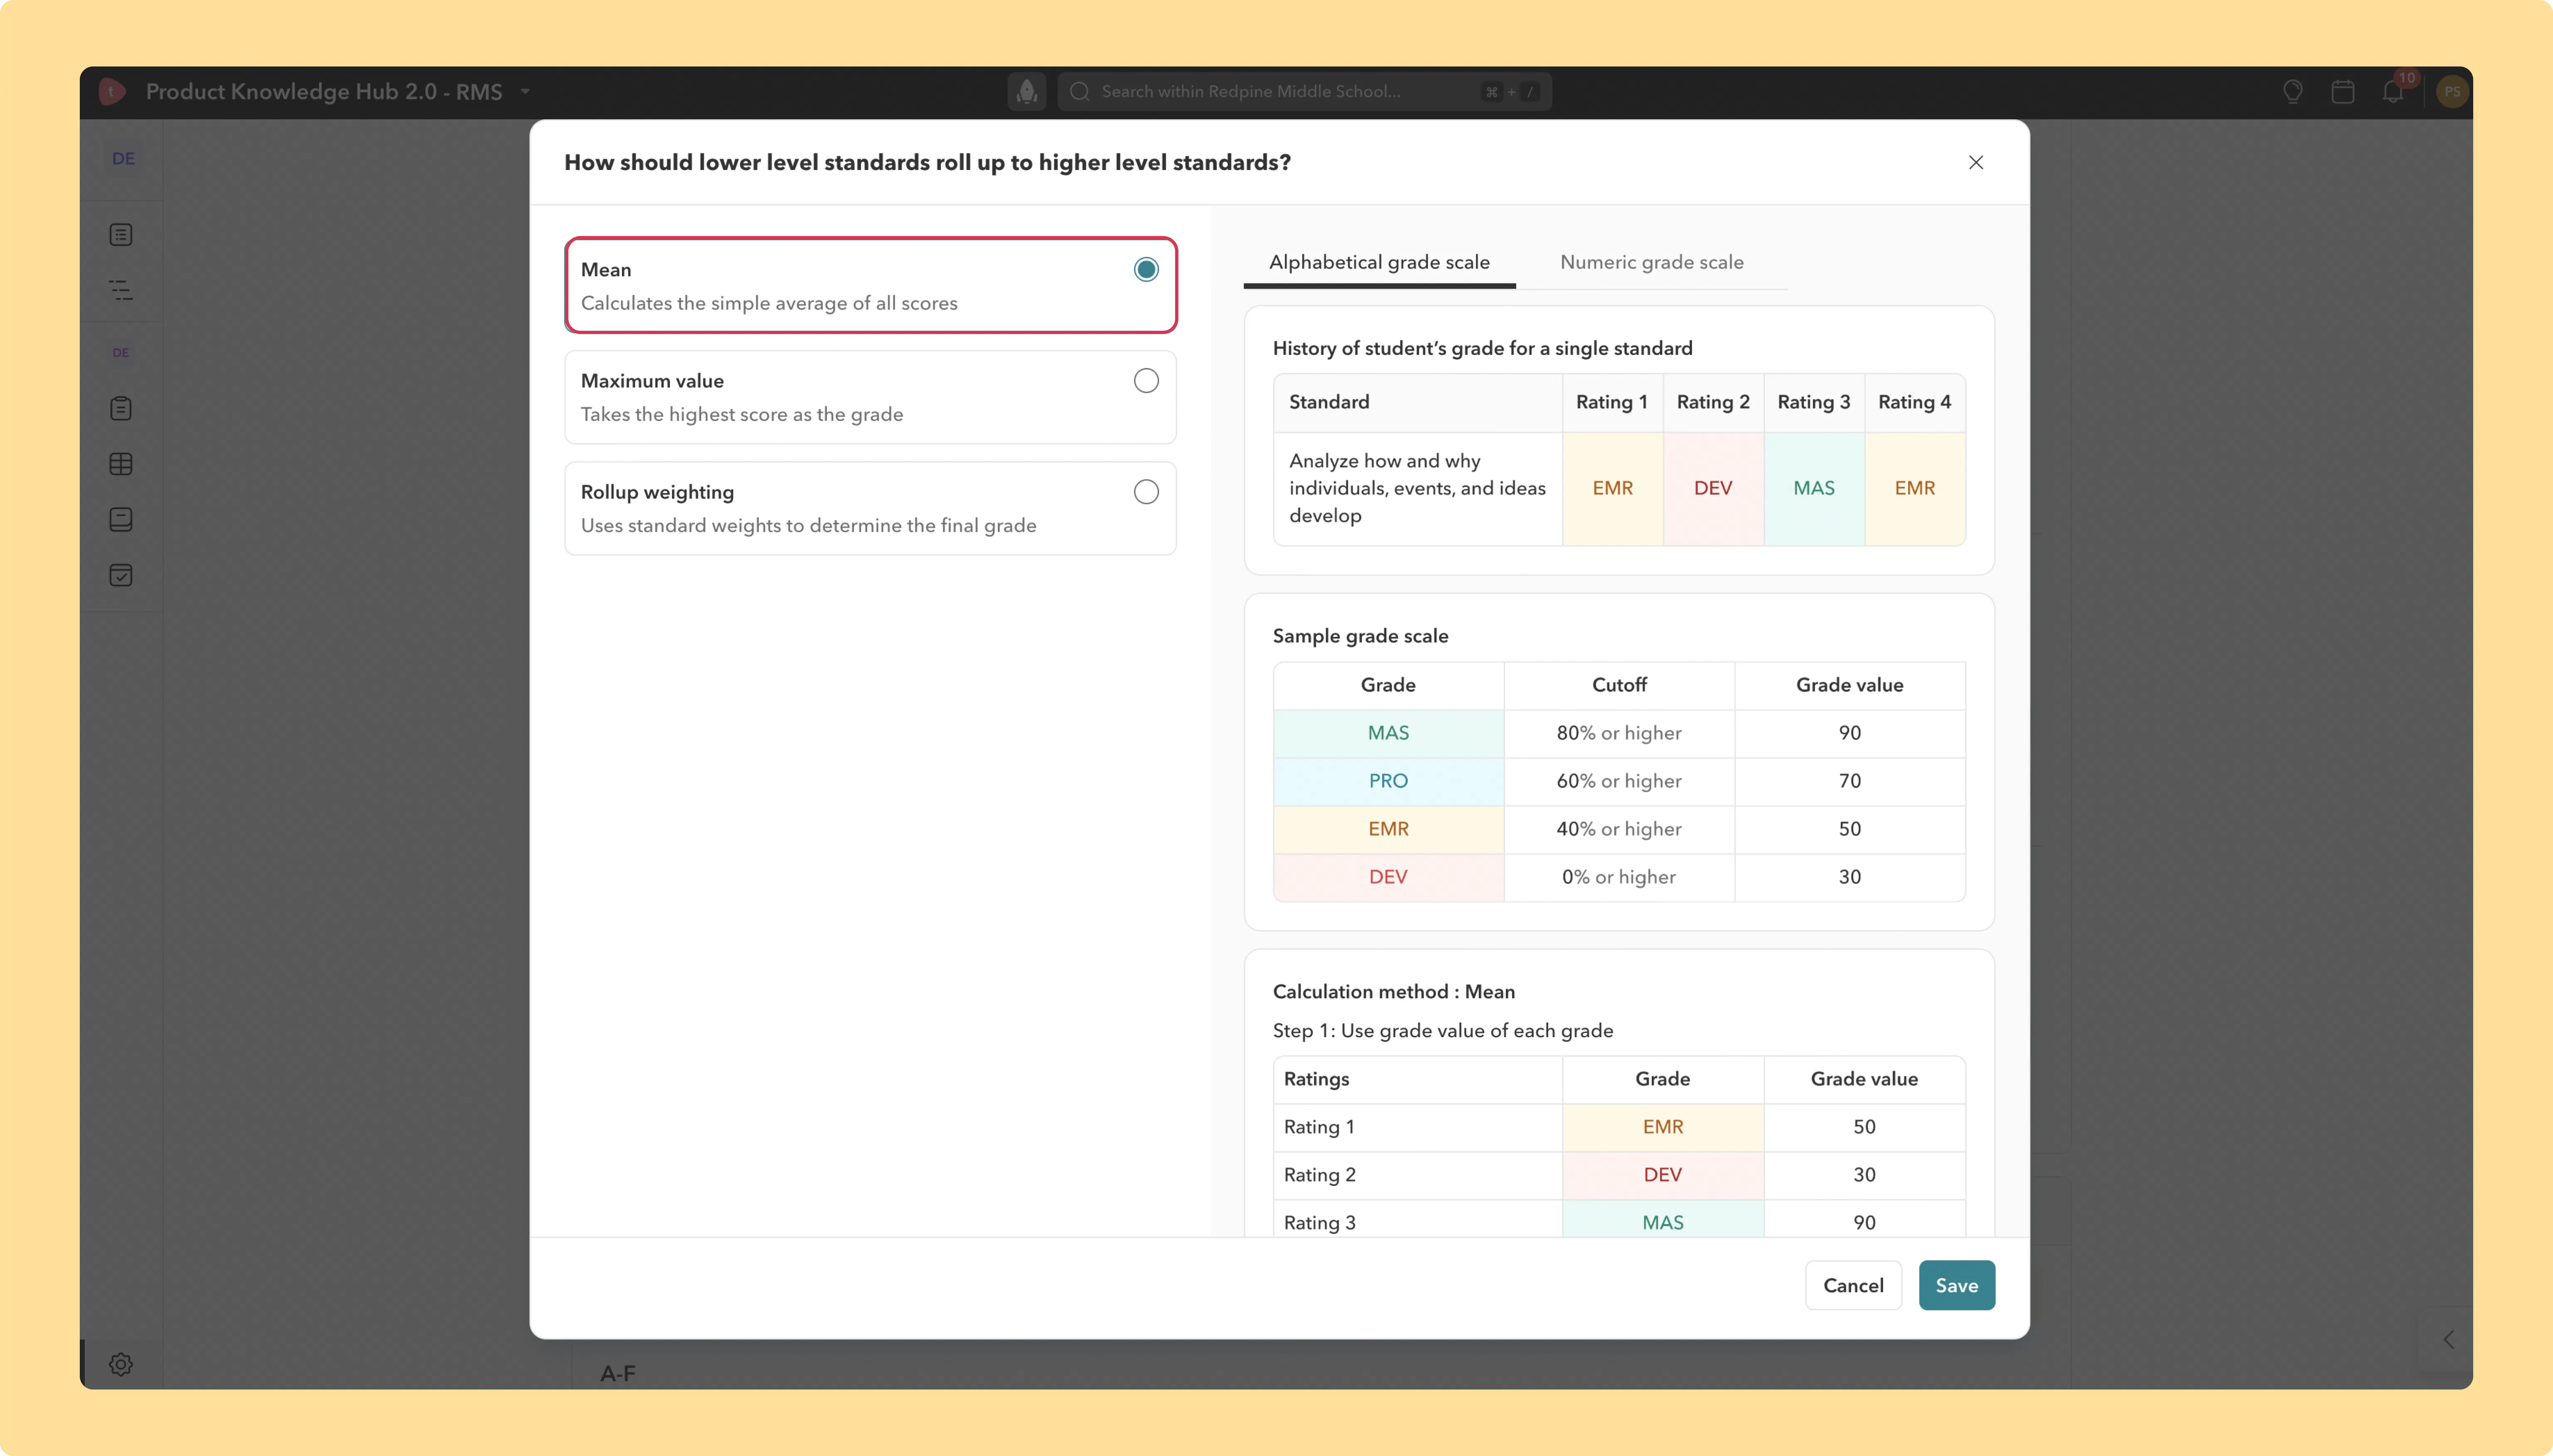Click the magnifier icon in the search bar
This screenshot has height=1456, width=2553.
pos(1079,92)
